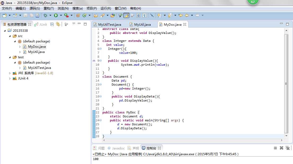This screenshot has width=293, height=164.
Task: Click the console Terminate square icon
Action: (x=275, y=148)
